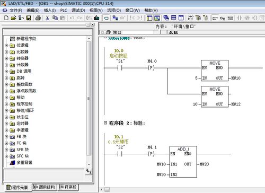Toggle the overviews panel icon
This screenshot has width=265, height=193.
click(149, 18)
